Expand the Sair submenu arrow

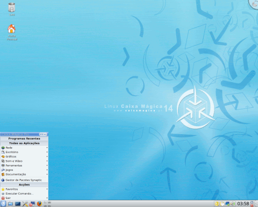[x=47, y=198]
